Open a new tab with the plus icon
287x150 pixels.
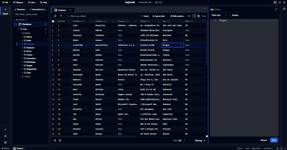(x=205, y=9)
